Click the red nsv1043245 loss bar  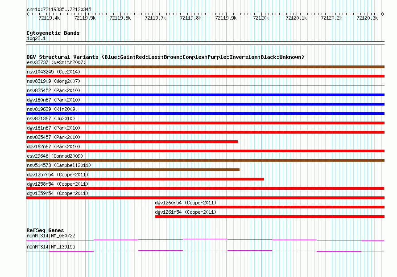pyautogui.click(x=205, y=76)
